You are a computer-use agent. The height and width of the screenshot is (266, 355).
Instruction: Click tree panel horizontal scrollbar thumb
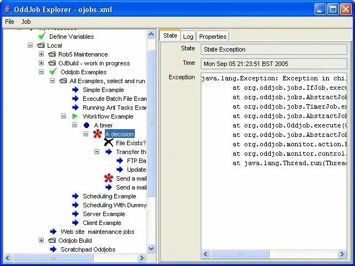53,258
